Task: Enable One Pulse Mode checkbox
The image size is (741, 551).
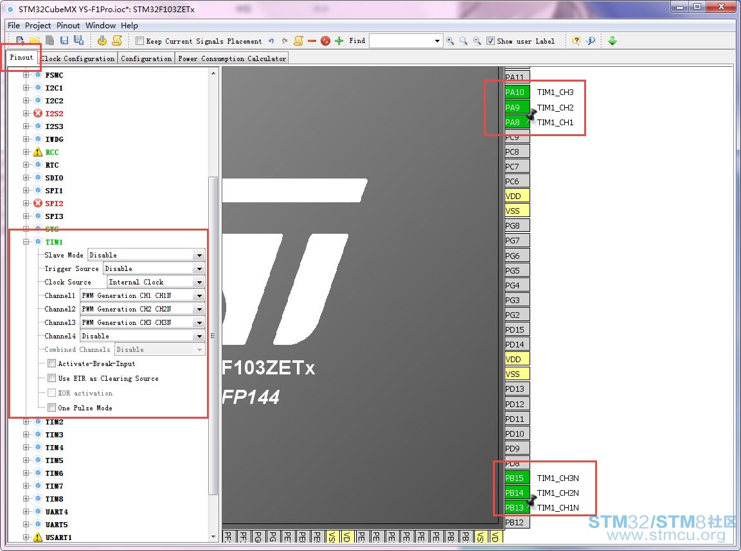Action: pos(52,407)
